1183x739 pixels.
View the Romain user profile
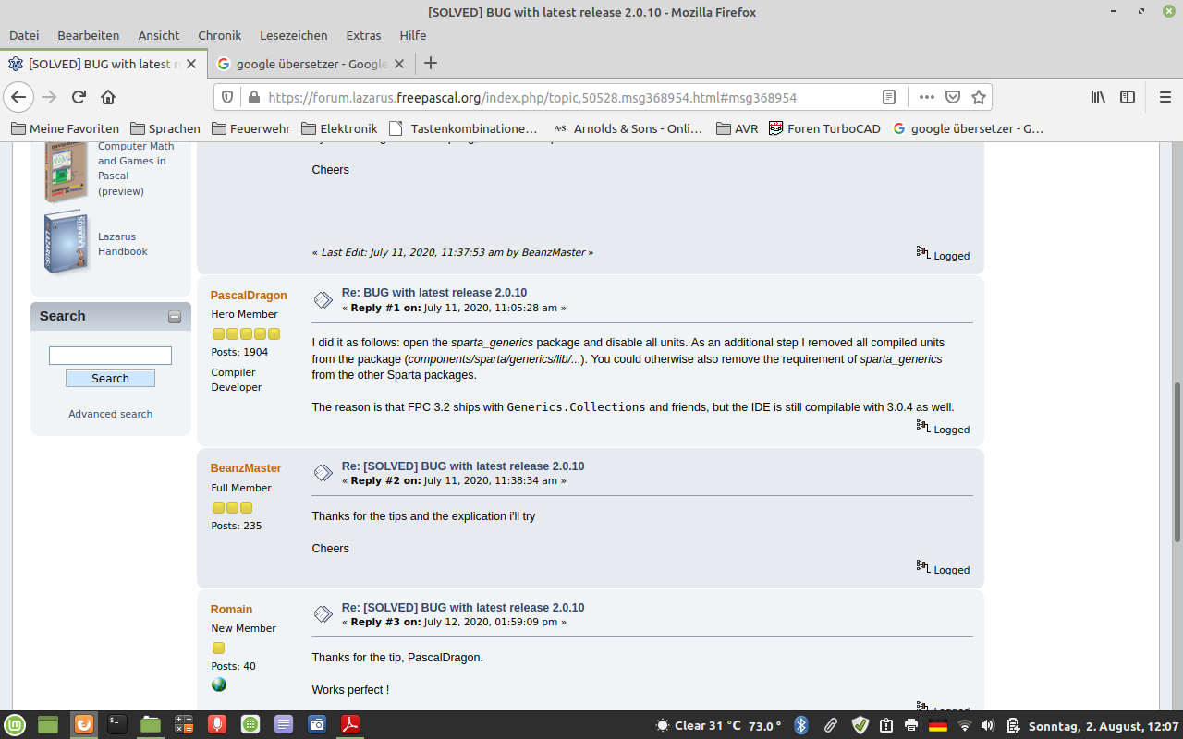click(x=231, y=610)
